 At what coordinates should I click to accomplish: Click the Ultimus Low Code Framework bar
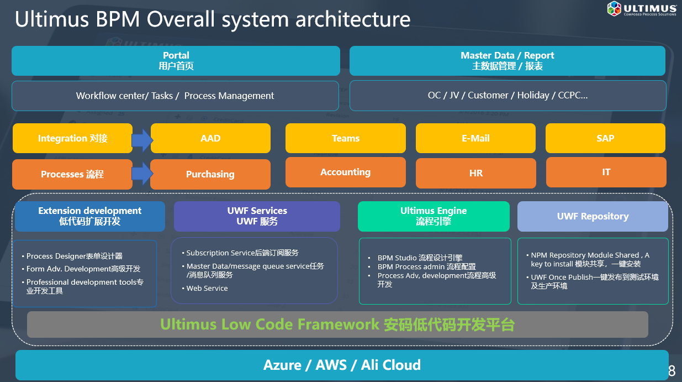click(x=337, y=325)
